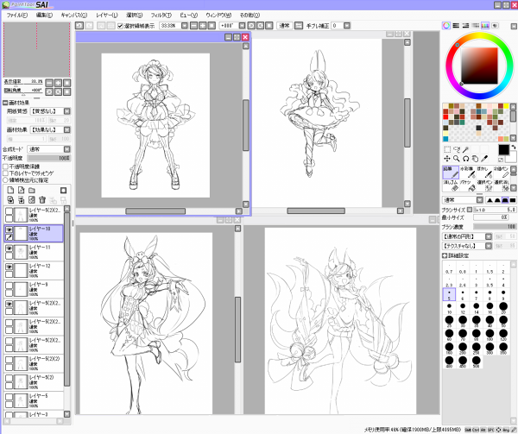Select the Selection Pen (選択ペン) tool
Viewport: 518px width, 434px height.
pyautogui.click(x=484, y=186)
